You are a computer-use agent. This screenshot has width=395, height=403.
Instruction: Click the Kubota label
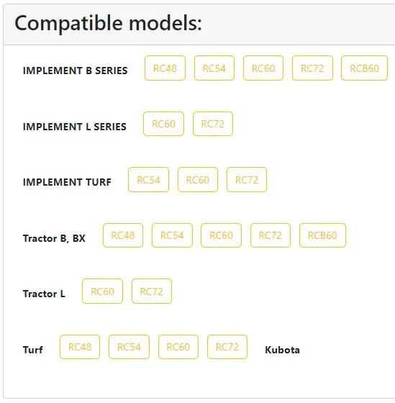coord(282,350)
